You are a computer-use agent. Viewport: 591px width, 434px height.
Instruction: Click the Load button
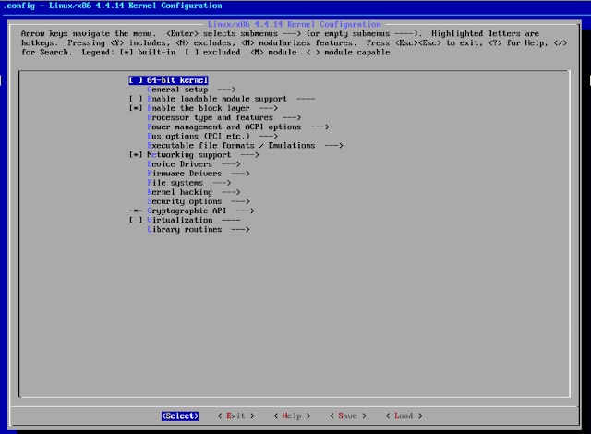pos(404,416)
